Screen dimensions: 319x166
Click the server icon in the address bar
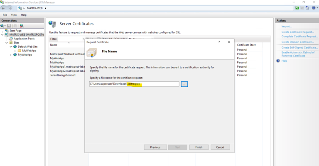20,8
